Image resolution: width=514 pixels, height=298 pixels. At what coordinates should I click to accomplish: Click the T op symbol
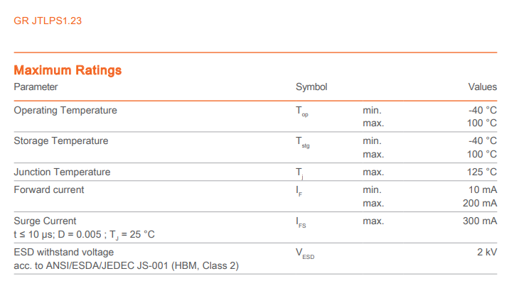[302, 112]
